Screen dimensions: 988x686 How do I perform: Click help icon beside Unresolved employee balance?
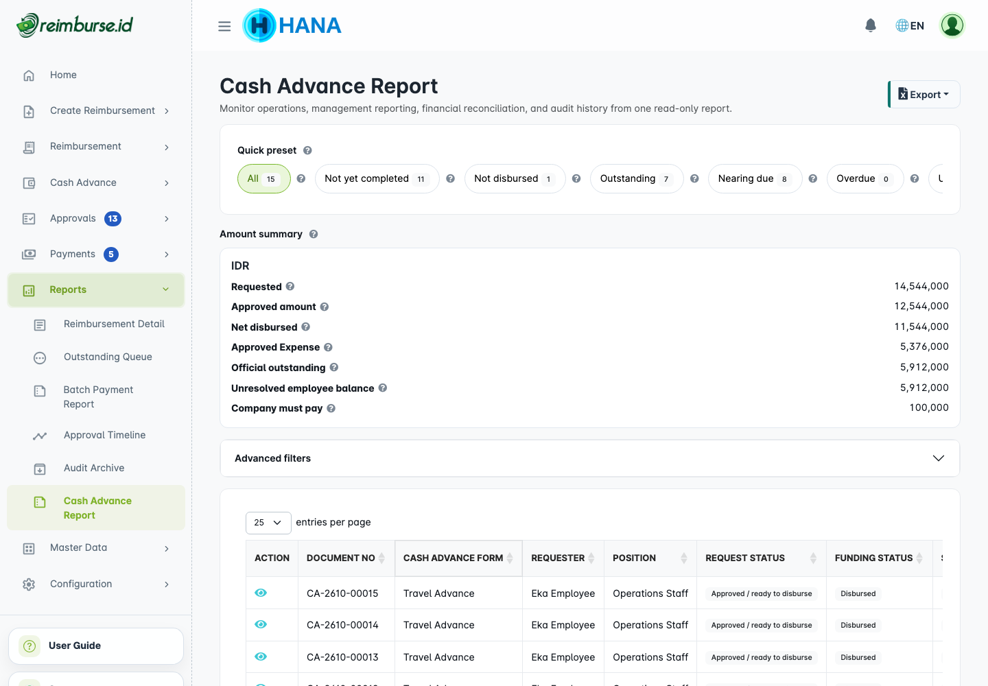pos(383,388)
